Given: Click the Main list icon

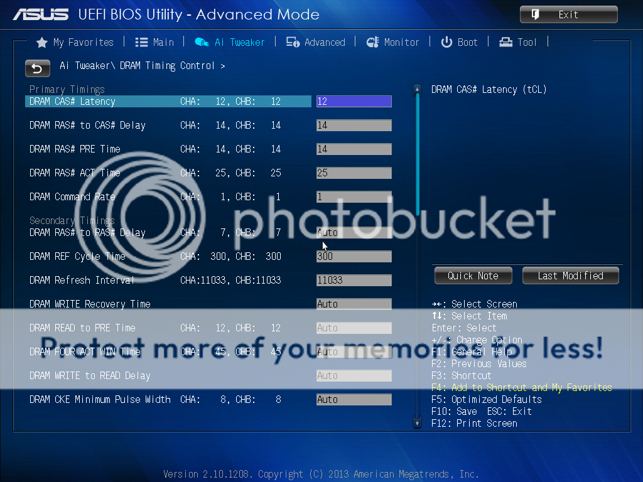Looking at the screenshot, I should (141, 42).
